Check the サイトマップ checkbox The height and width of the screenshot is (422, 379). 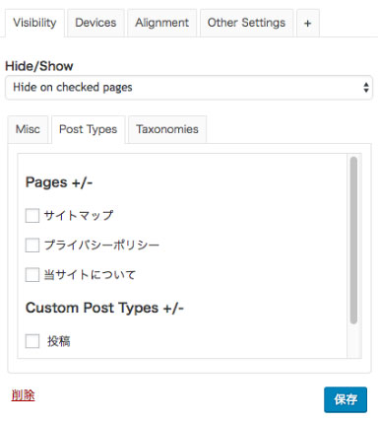point(32,216)
